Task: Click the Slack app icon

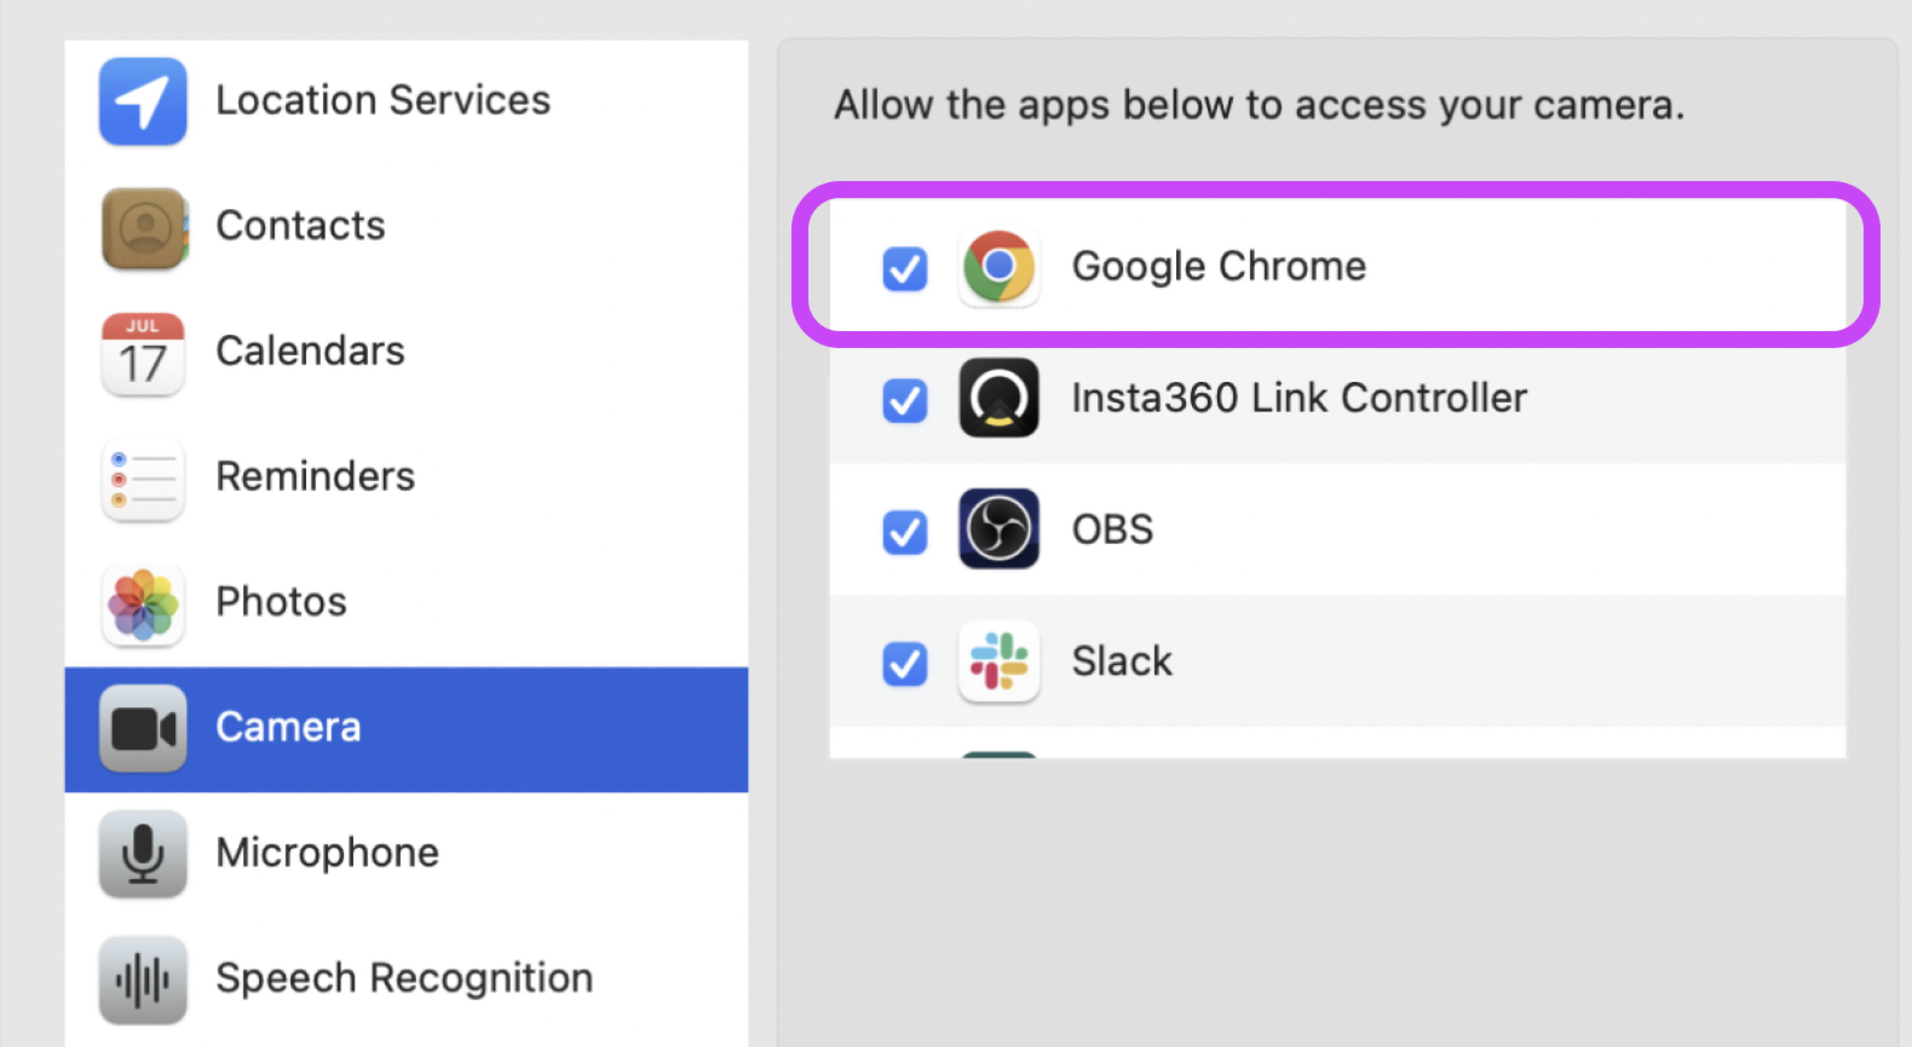Action: pyautogui.click(x=999, y=660)
